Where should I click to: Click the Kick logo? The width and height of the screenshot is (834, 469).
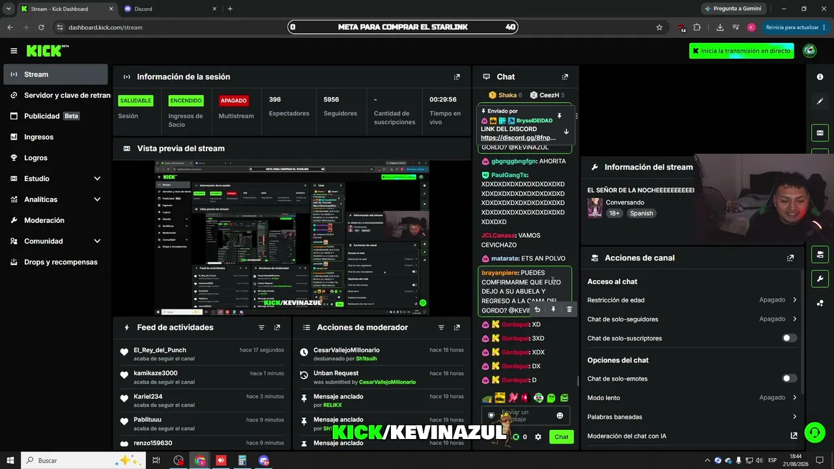point(47,51)
